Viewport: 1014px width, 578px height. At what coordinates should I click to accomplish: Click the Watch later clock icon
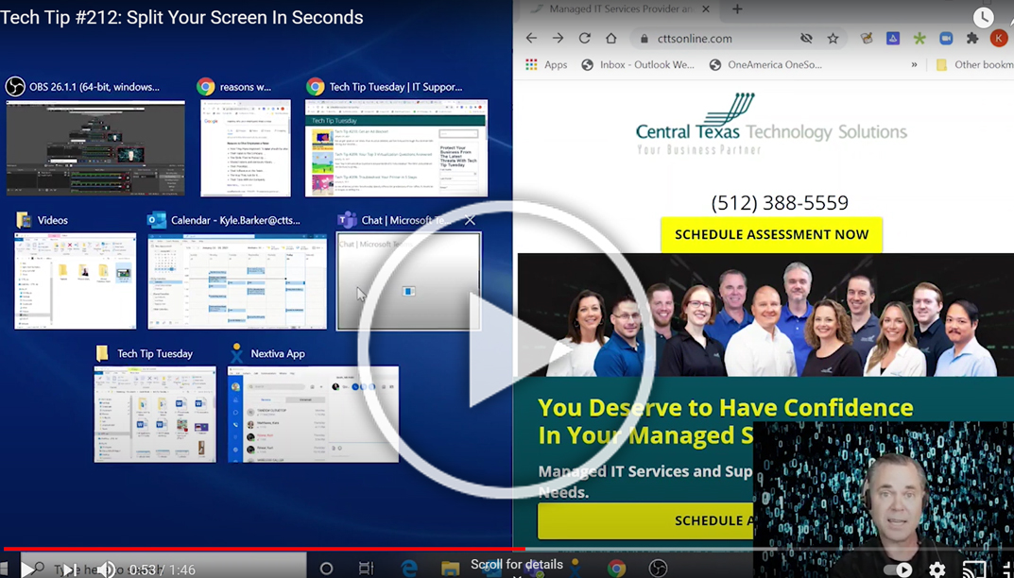click(x=983, y=17)
